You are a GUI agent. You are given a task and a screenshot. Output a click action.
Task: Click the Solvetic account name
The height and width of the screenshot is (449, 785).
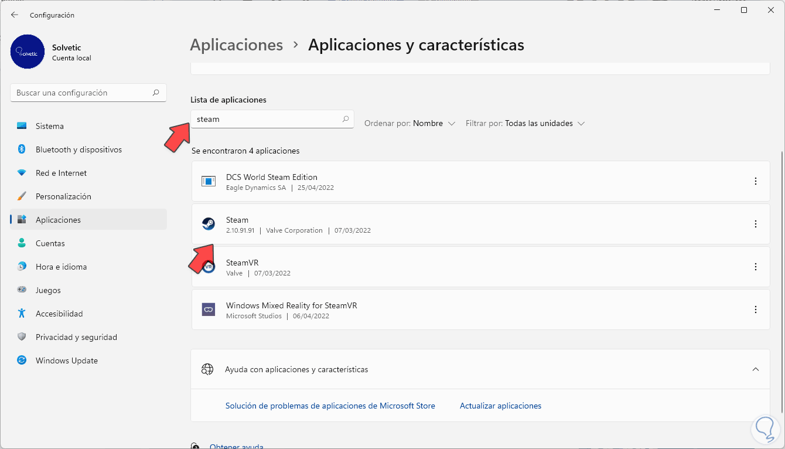coord(67,47)
